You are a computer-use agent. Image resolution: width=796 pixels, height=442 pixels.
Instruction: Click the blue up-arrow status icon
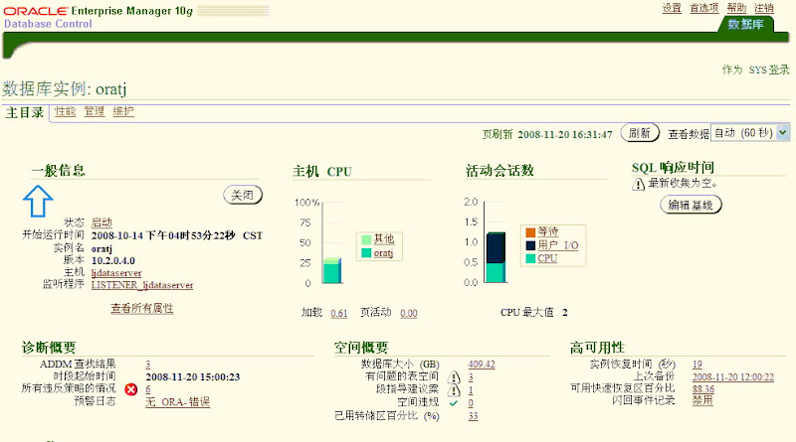tap(38, 202)
